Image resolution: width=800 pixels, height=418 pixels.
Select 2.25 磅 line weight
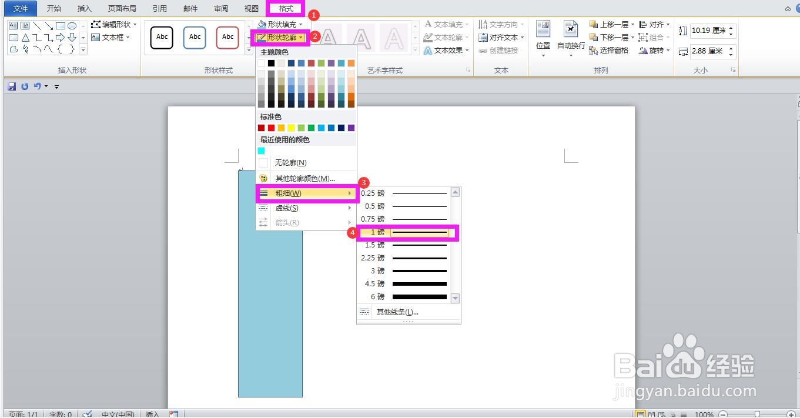[x=404, y=258]
